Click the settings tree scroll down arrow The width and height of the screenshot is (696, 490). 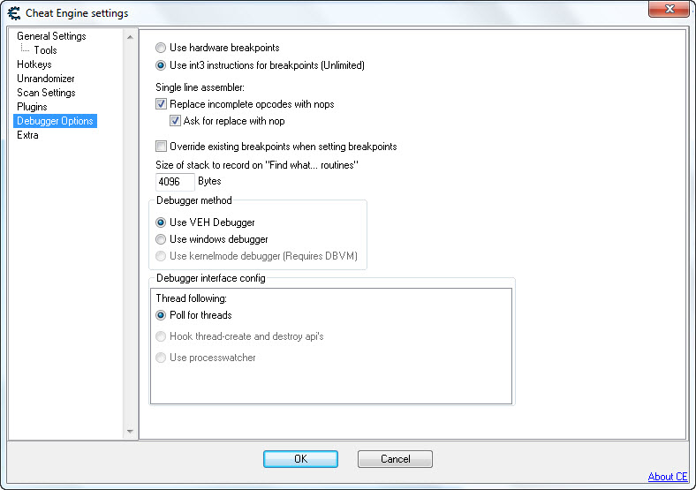pos(130,431)
